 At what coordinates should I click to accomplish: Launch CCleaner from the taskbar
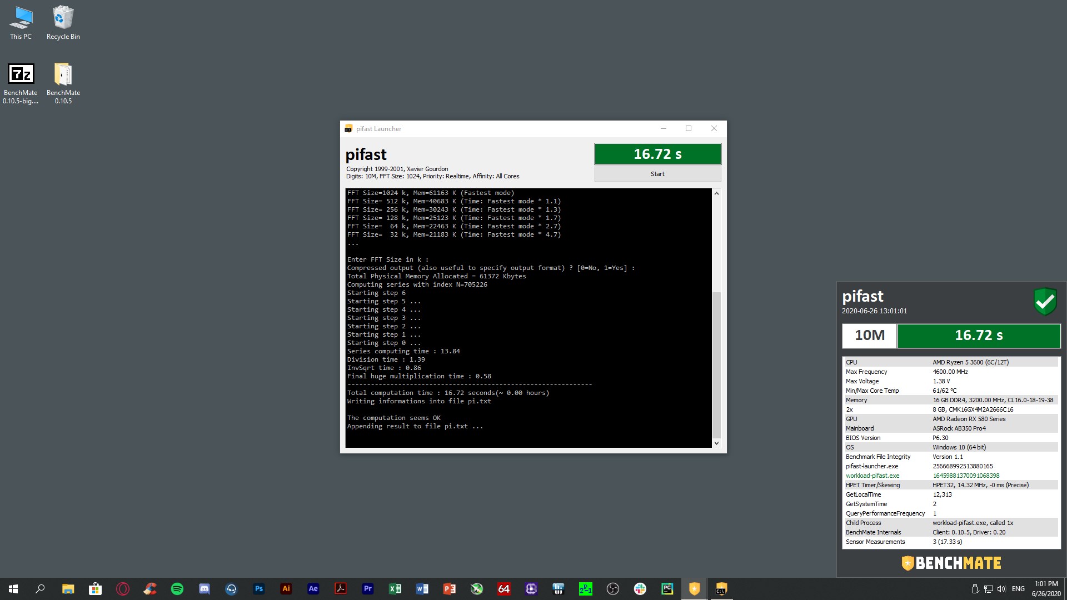click(149, 589)
